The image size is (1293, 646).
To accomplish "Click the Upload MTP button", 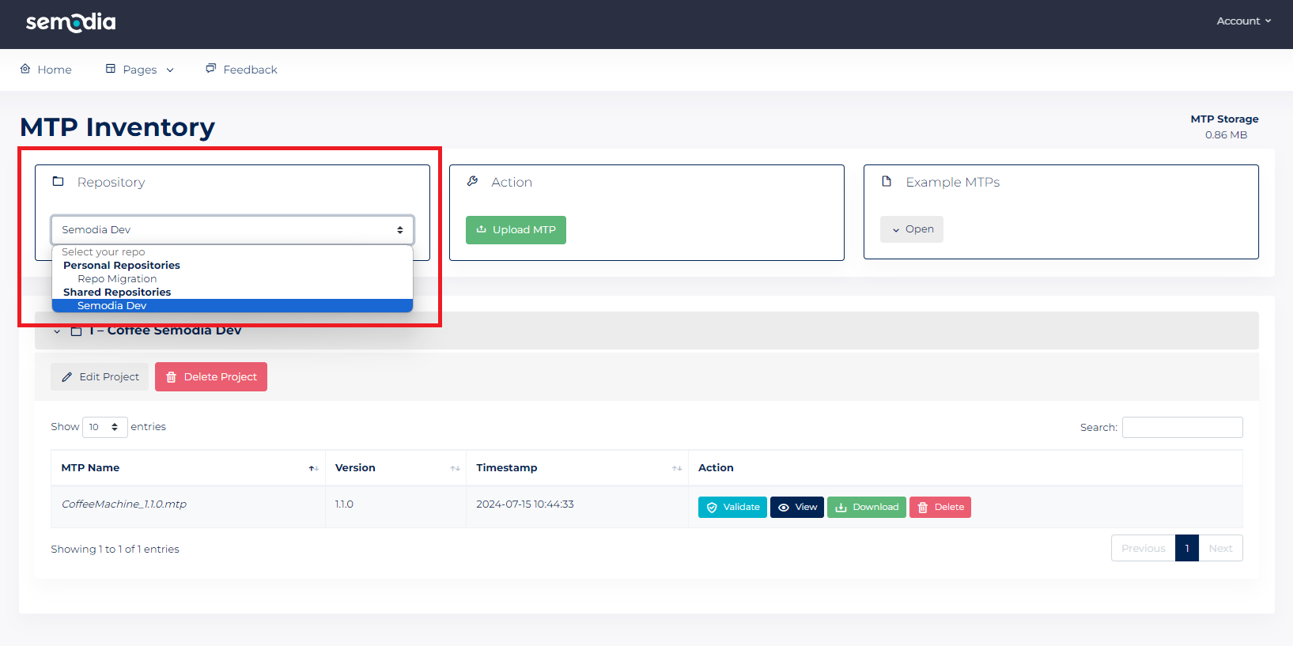I will [516, 230].
